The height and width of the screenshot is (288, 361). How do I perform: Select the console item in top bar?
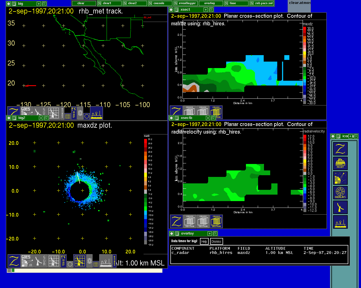[x=159, y=3]
